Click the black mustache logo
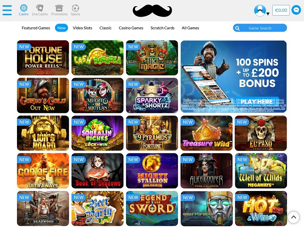 (152, 11)
